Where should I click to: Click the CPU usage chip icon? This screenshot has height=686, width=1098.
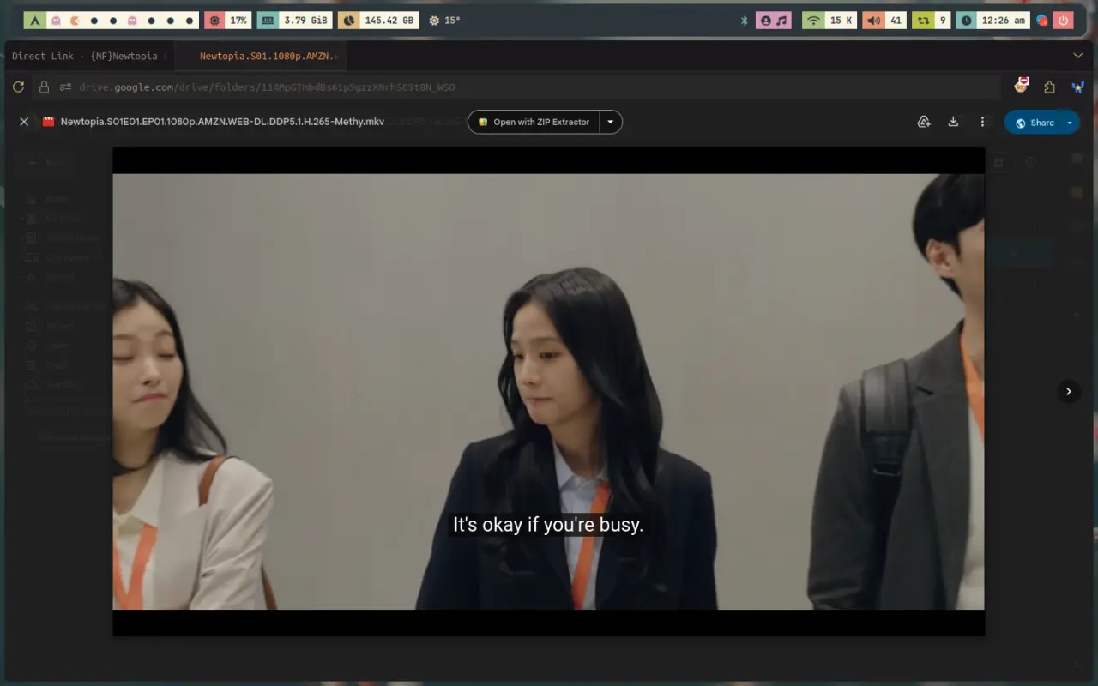point(215,20)
